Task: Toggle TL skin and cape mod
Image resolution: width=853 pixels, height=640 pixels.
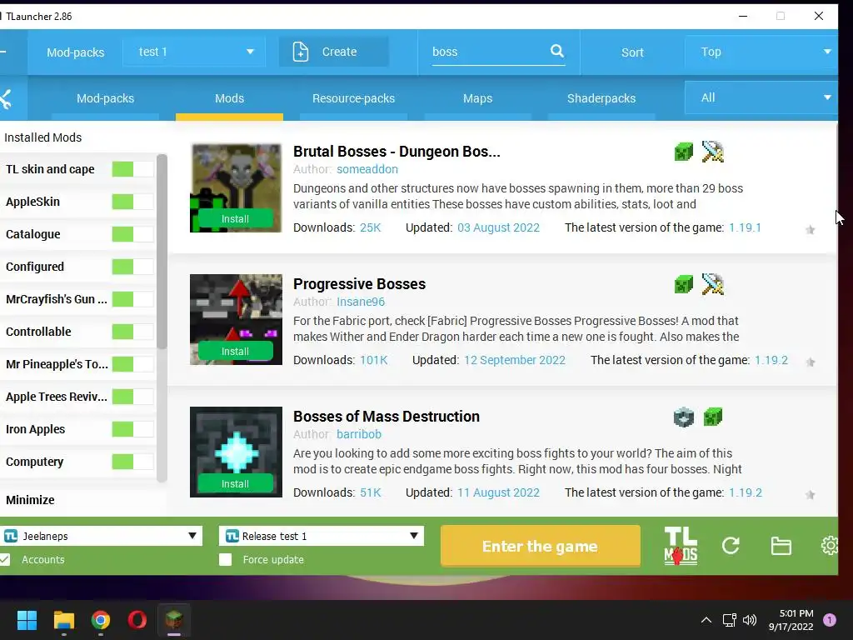Action: (132, 169)
